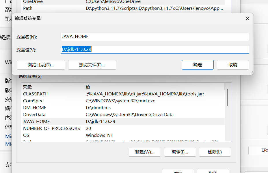Click the C:\WINDOWS\system32\cmd.exe value
268x173 pixels.
coord(120,101)
